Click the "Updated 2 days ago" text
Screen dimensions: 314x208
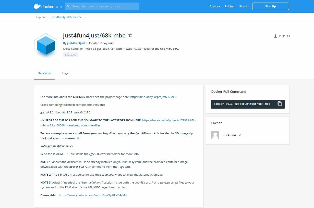(101, 43)
